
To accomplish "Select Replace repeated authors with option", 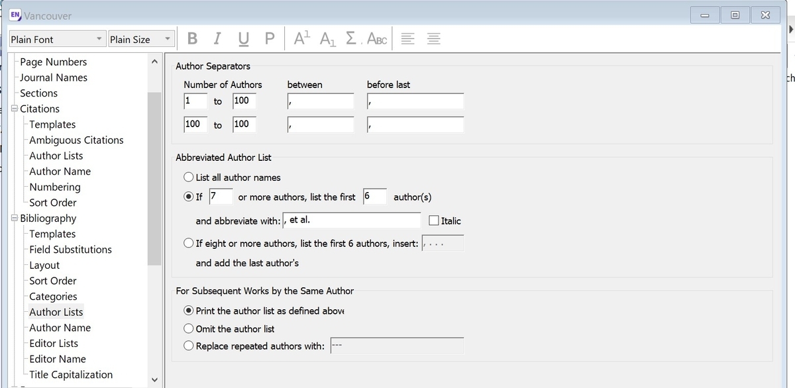I will (x=189, y=346).
